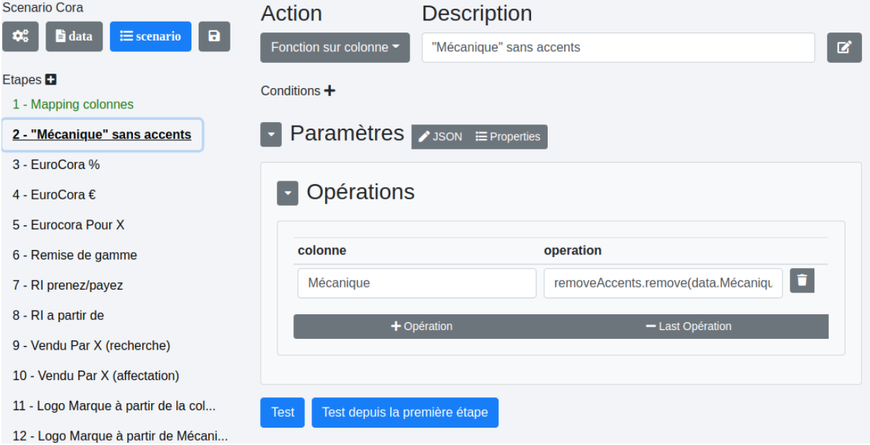The height and width of the screenshot is (445, 870).
Task: Click the operation formula input field
Action: tap(663, 283)
